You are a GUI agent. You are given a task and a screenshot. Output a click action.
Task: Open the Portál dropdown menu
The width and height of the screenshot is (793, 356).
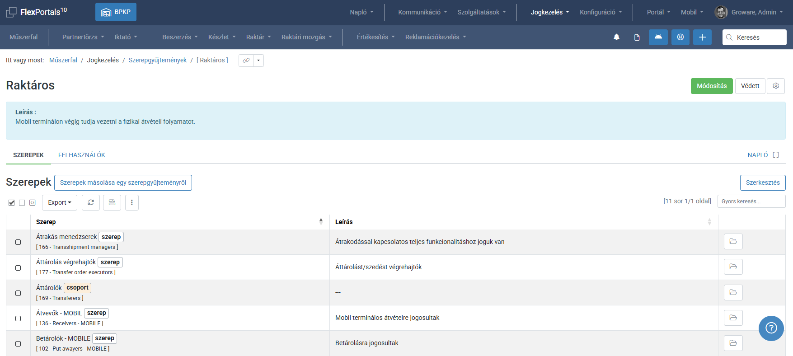pyautogui.click(x=658, y=12)
